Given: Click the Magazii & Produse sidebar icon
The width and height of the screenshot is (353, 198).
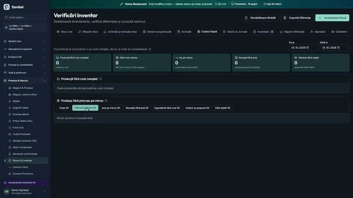Looking at the screenshot, I should pyautogui.click(x=10, y=88).
